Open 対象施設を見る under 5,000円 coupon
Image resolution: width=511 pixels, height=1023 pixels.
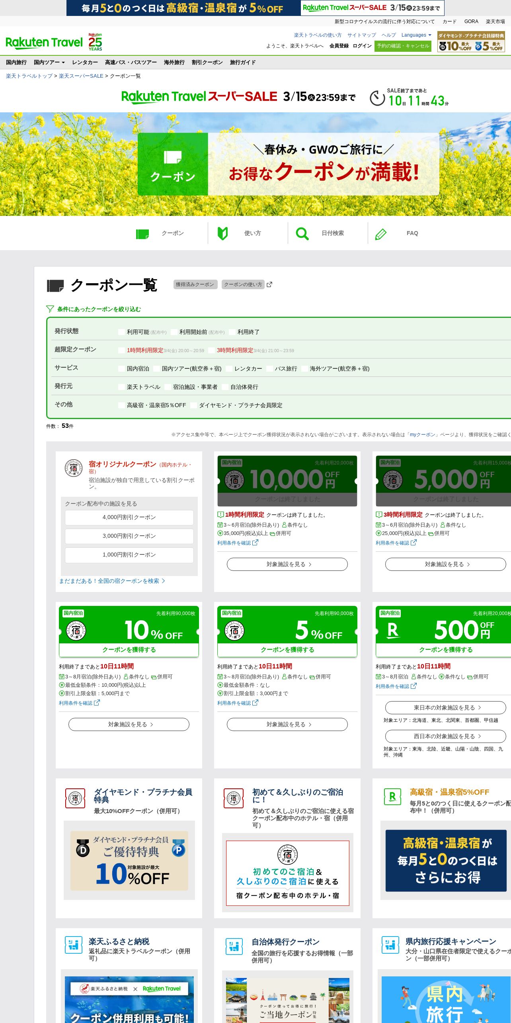(x=446, y=564)
